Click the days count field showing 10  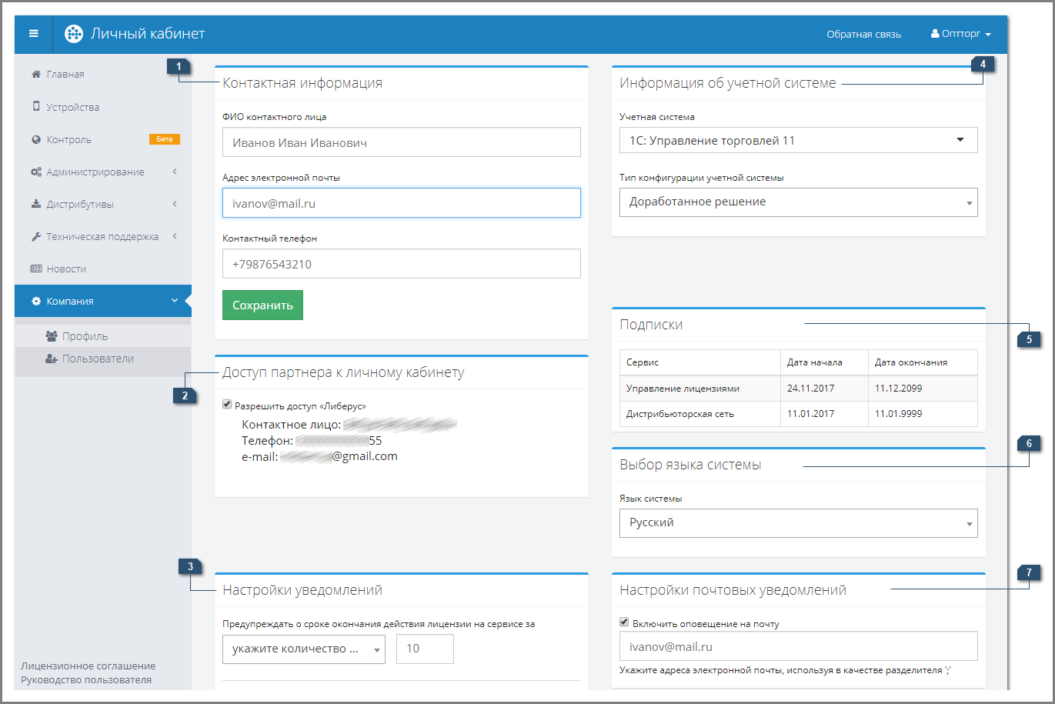(x=425, y=649)
